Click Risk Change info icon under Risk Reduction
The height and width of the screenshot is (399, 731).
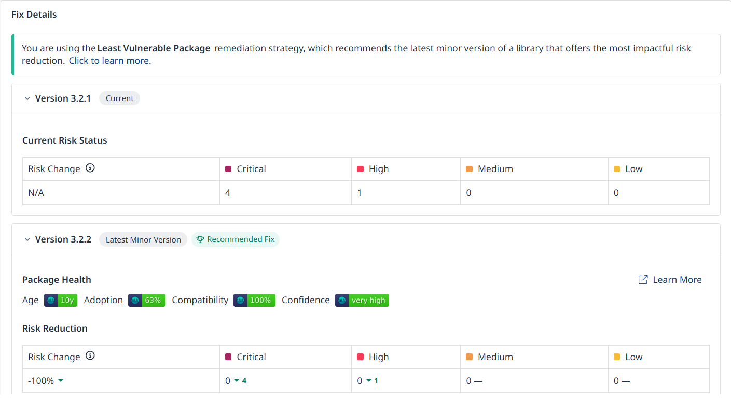tap(90, 356)
